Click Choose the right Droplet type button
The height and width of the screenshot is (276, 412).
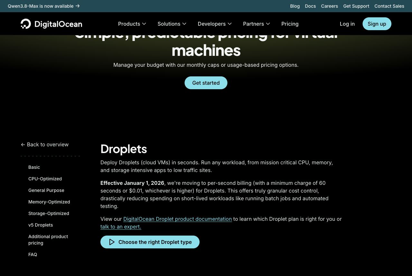(x=150, y=242)
